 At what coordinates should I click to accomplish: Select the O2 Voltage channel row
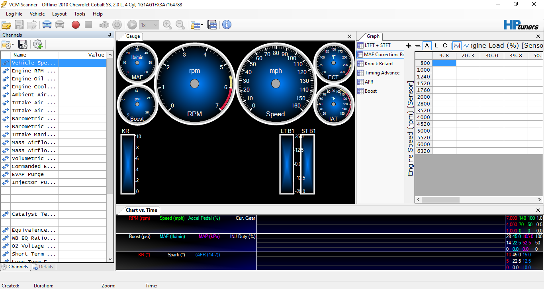tap(54, 246)
